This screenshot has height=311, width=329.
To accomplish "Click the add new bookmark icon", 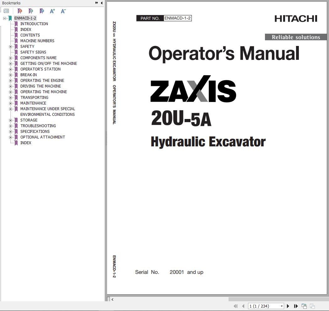I will (31, 11).
